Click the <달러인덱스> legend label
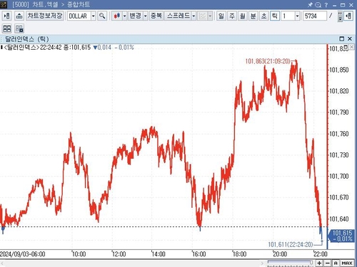Screen dimensions: 357x267 click(21, 48)
